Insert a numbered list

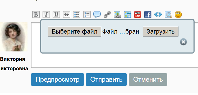pos(87,15)
